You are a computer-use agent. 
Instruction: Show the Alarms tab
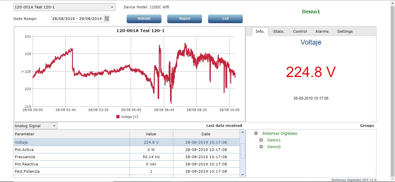[x=322, y=31]
